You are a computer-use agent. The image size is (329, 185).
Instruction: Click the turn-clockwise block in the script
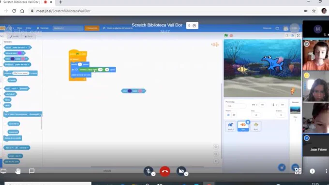75,70
